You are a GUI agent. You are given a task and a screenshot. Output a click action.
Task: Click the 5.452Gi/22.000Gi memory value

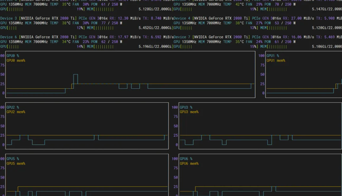click(x=155, y=28)
